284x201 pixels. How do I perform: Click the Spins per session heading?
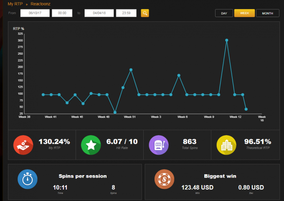click(83, 176)
